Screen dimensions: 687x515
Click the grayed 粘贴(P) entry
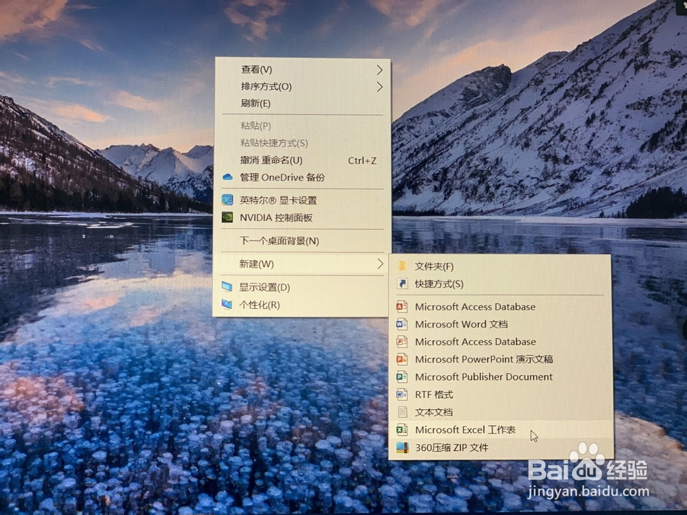302,126
